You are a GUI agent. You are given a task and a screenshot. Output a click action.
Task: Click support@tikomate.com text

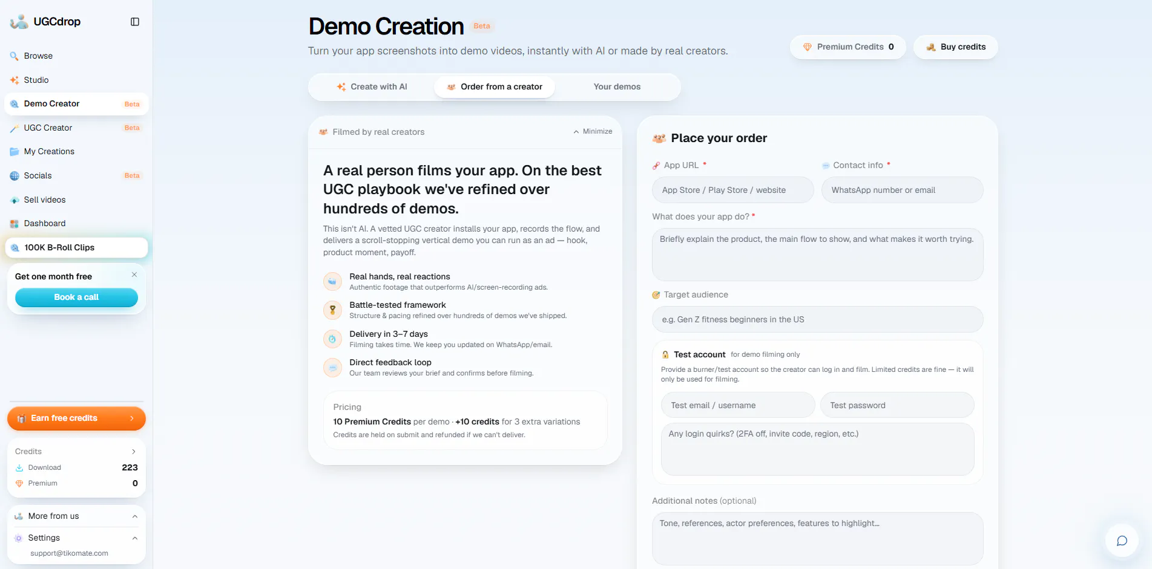(x=69, y=553)
